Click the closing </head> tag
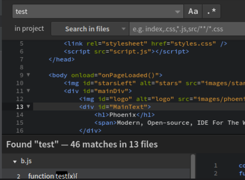Image resolution: width=245 pixels, height=180 pixels. pyautogui.click(x=62, y=60)
